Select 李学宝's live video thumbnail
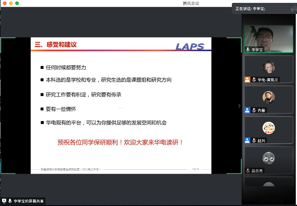The width and height of the screenshot is (297, 206). click(x=269, y=39)
